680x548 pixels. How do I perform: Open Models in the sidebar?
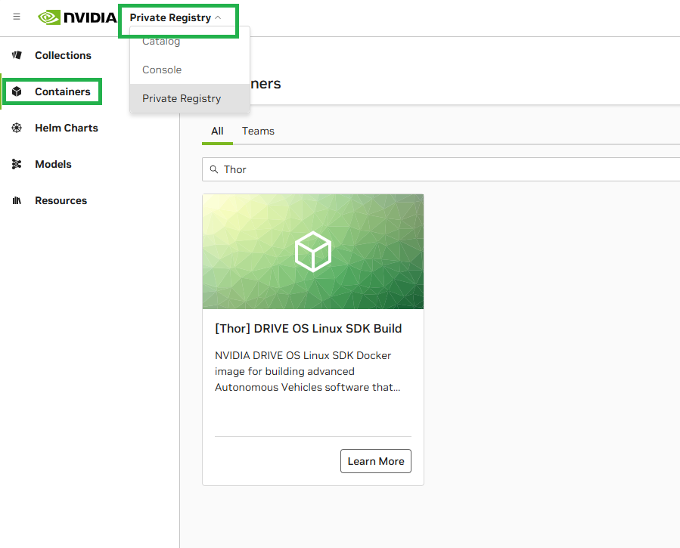point(53,164)
